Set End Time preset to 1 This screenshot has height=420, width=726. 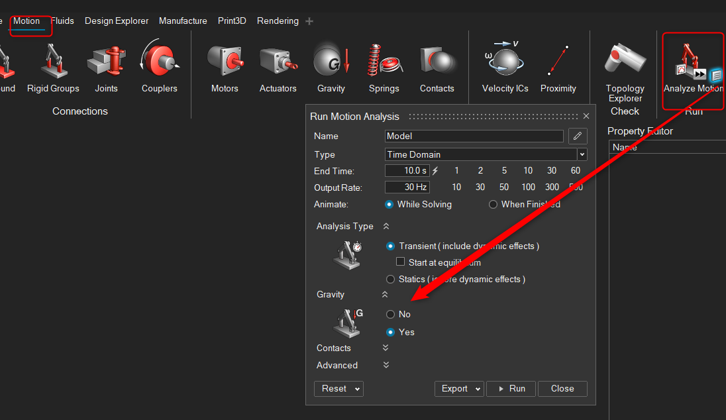coord(456,170)
